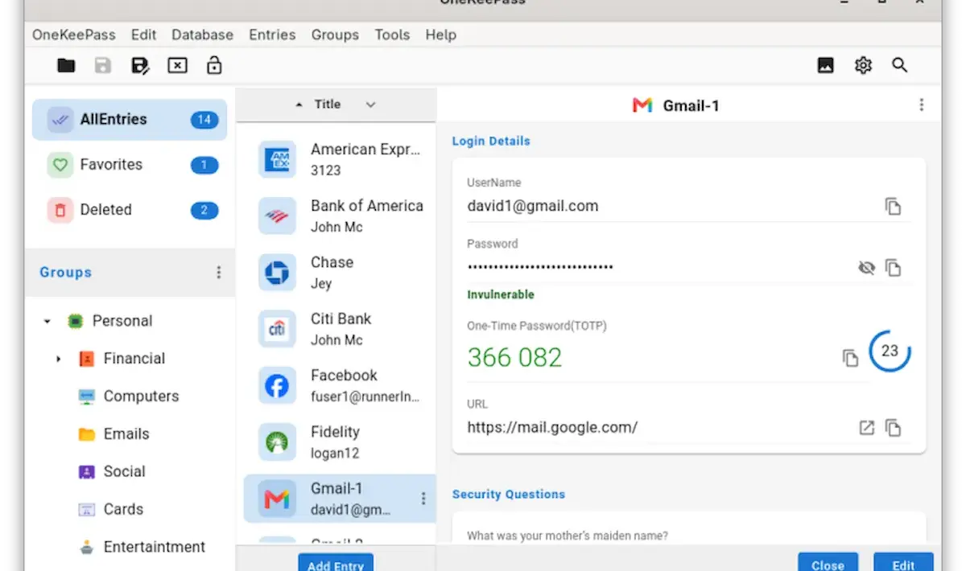Click the Close button
Screen dimensions: 966x571
click(828, 562)
